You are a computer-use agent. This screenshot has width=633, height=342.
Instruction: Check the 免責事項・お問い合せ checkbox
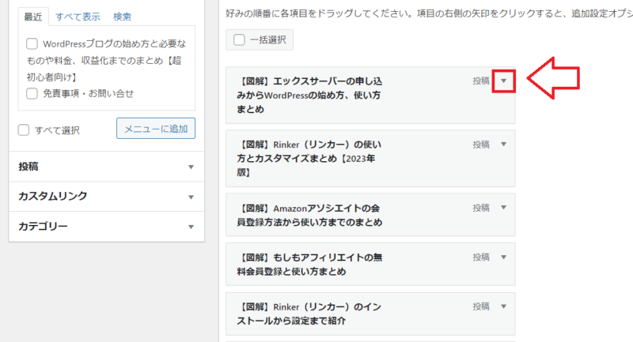pyautogui.click(x=32, y=93)
